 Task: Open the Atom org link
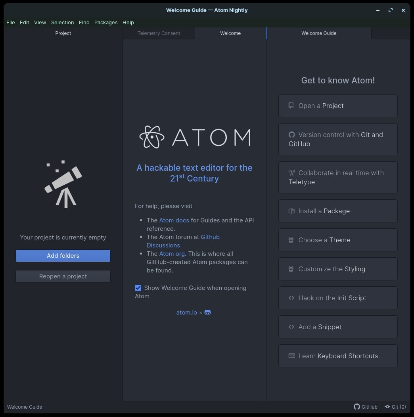[172, 254]
